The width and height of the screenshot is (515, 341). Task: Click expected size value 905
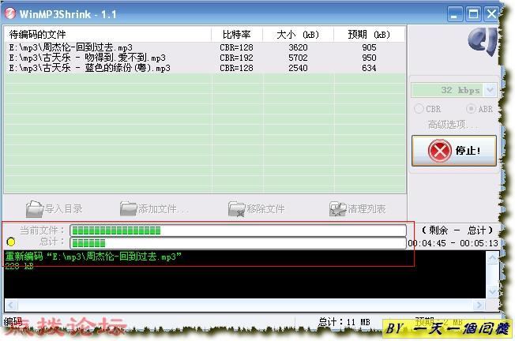(369, 47)
